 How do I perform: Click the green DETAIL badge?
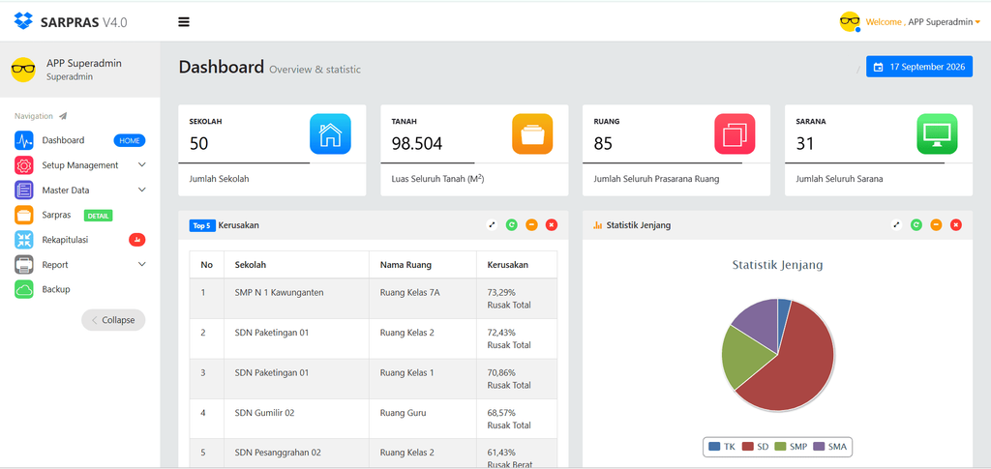pos(98,216)
